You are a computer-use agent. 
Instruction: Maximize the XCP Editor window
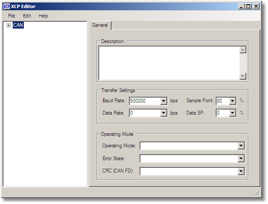click(248, 6)
